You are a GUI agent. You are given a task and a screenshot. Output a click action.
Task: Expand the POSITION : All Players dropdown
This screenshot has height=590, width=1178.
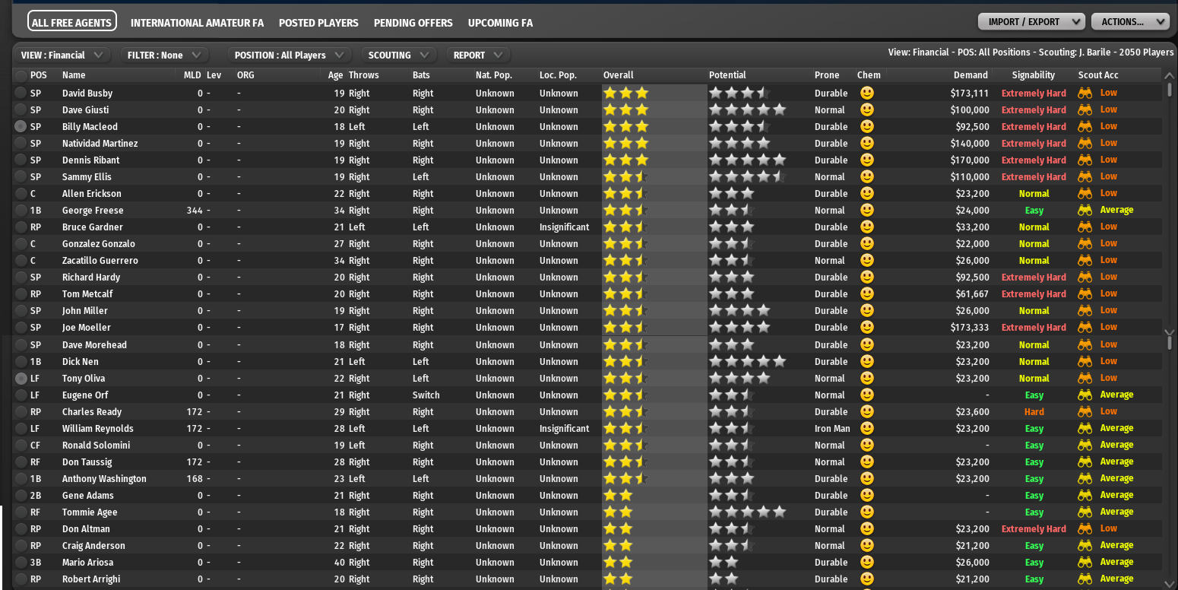pos(289,55)
